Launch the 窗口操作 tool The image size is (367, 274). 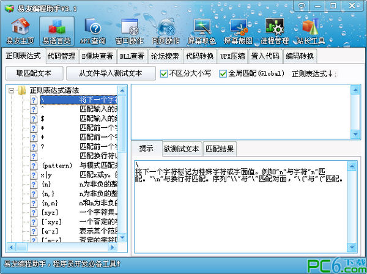tap(130, 29)
